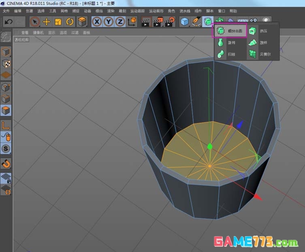Click the Planar Workplane grid icon
The image size is (305, 252).
pyautogui.click(x=6, y=190)
